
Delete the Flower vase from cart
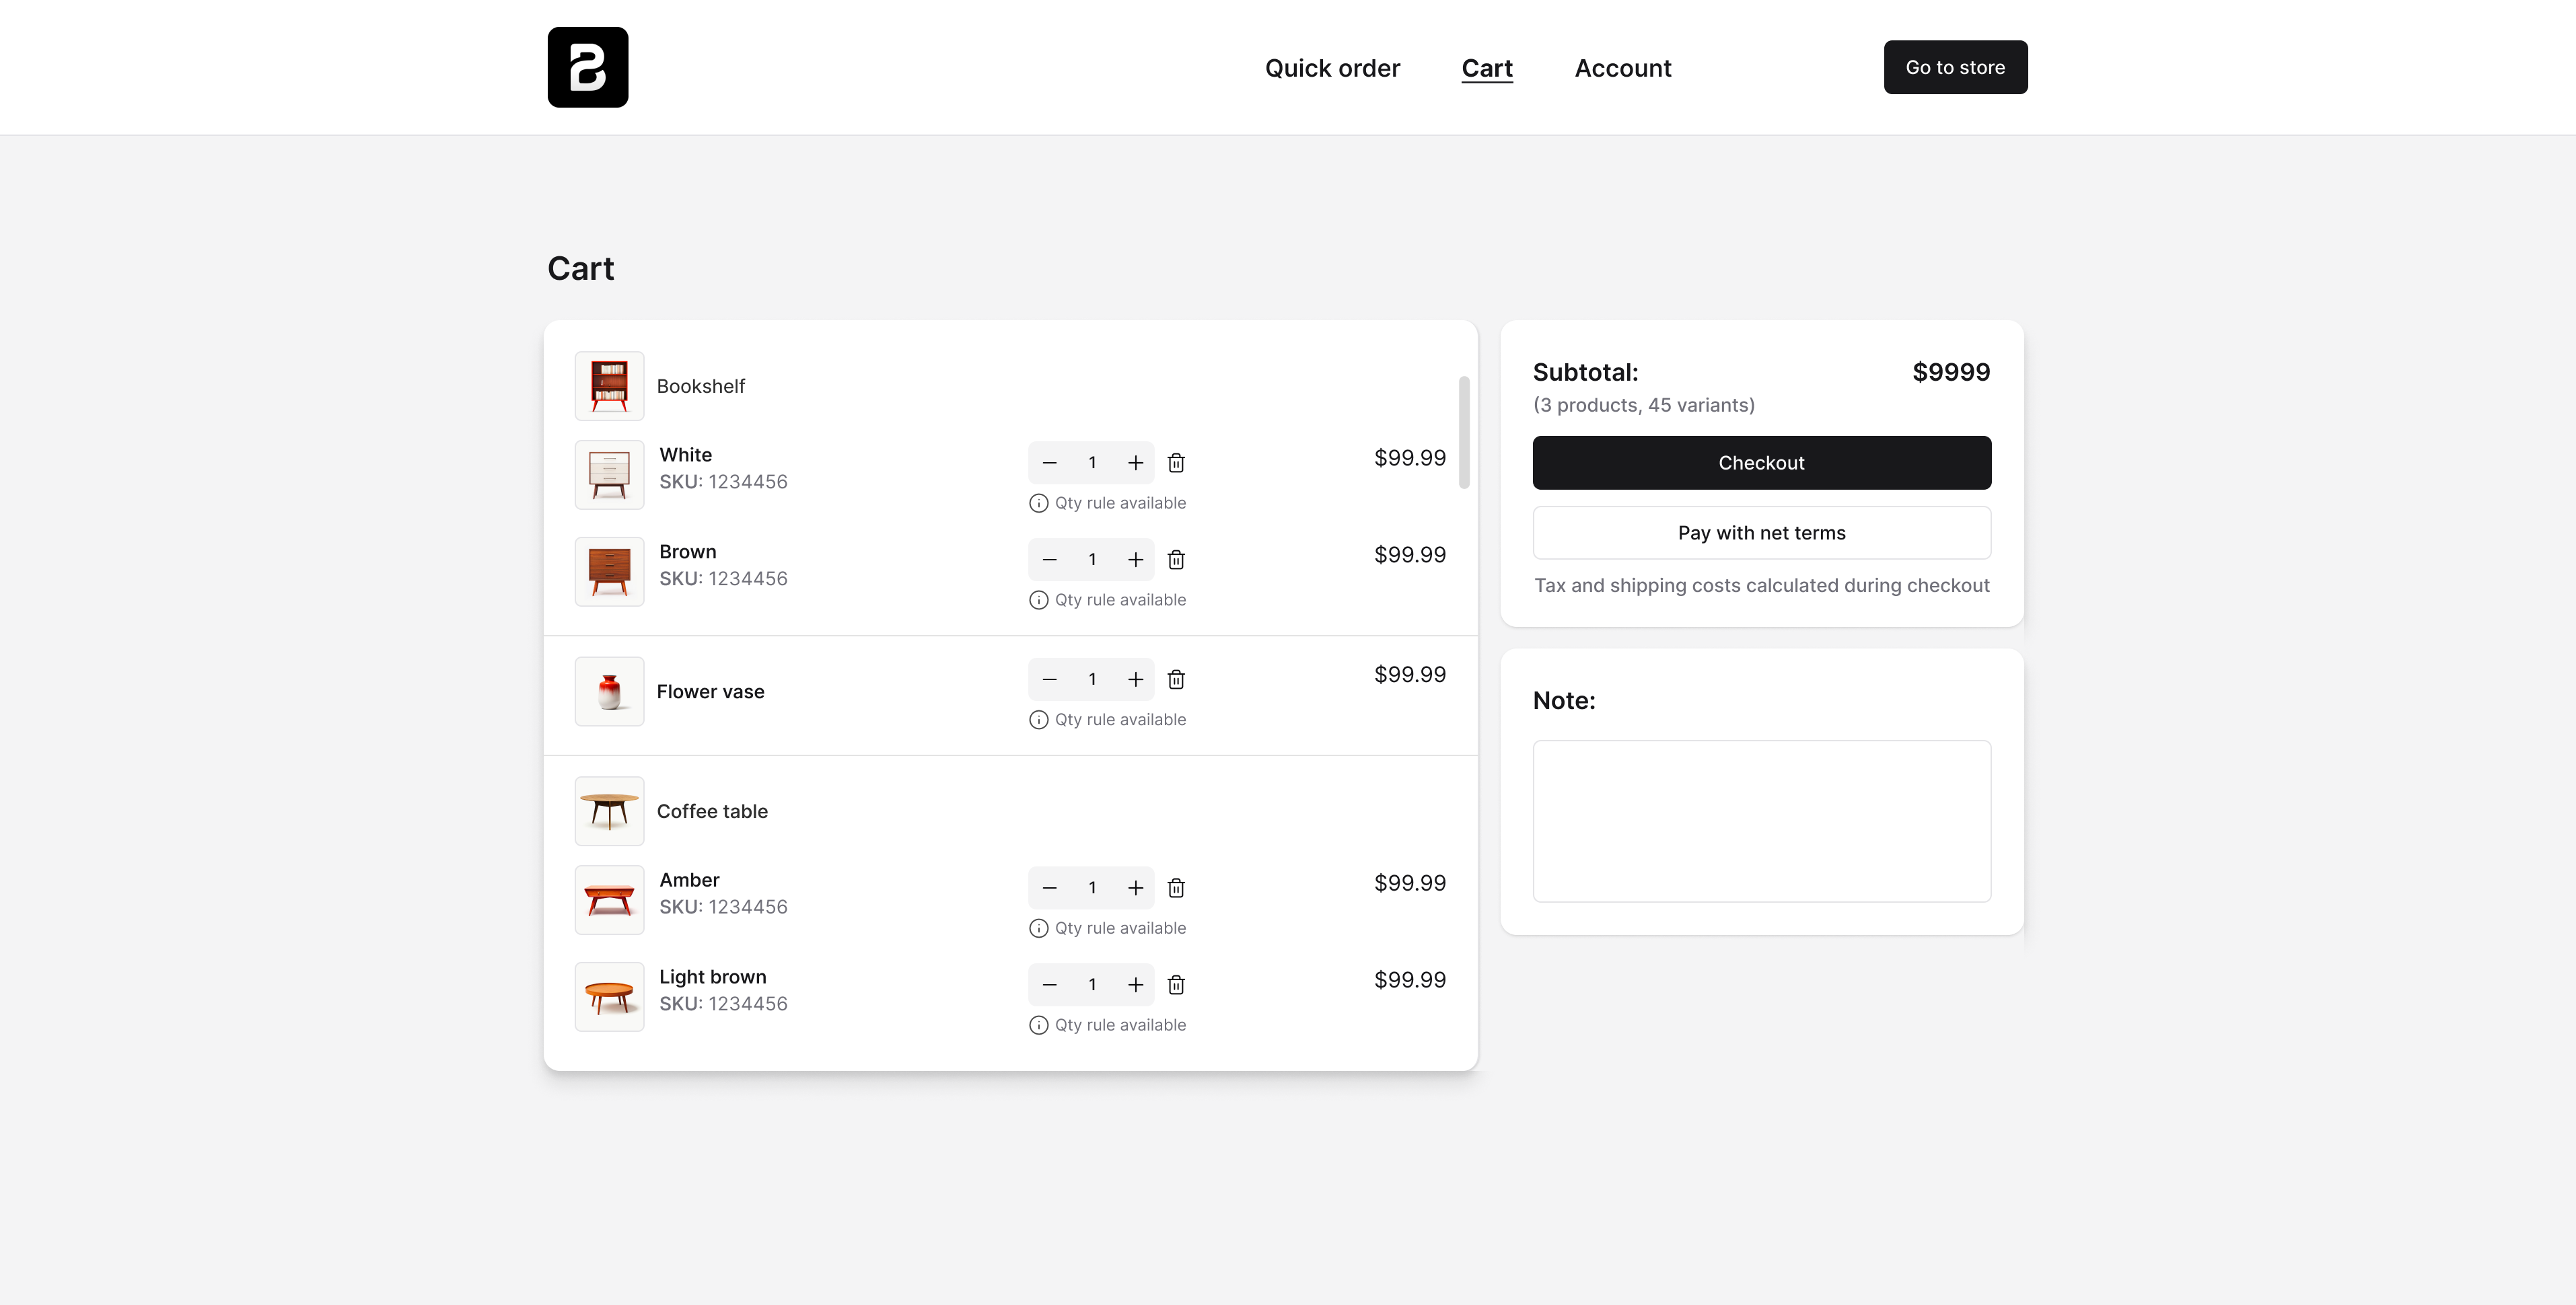[x=1176, y=680]
